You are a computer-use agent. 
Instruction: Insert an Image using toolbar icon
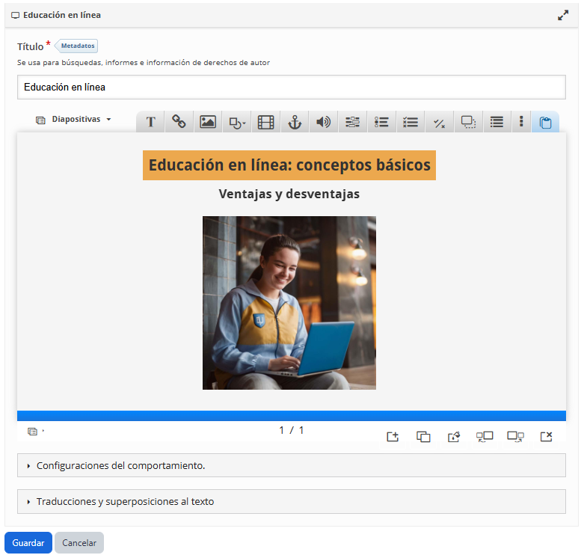tap(208, 122)
